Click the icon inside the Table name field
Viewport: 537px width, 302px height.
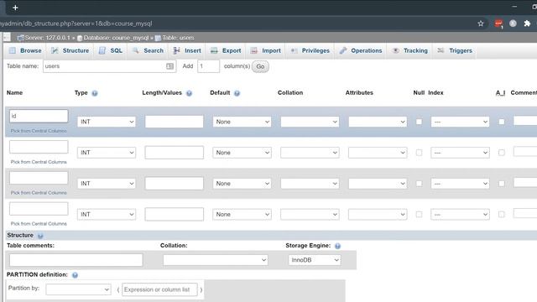click(169, 66)
